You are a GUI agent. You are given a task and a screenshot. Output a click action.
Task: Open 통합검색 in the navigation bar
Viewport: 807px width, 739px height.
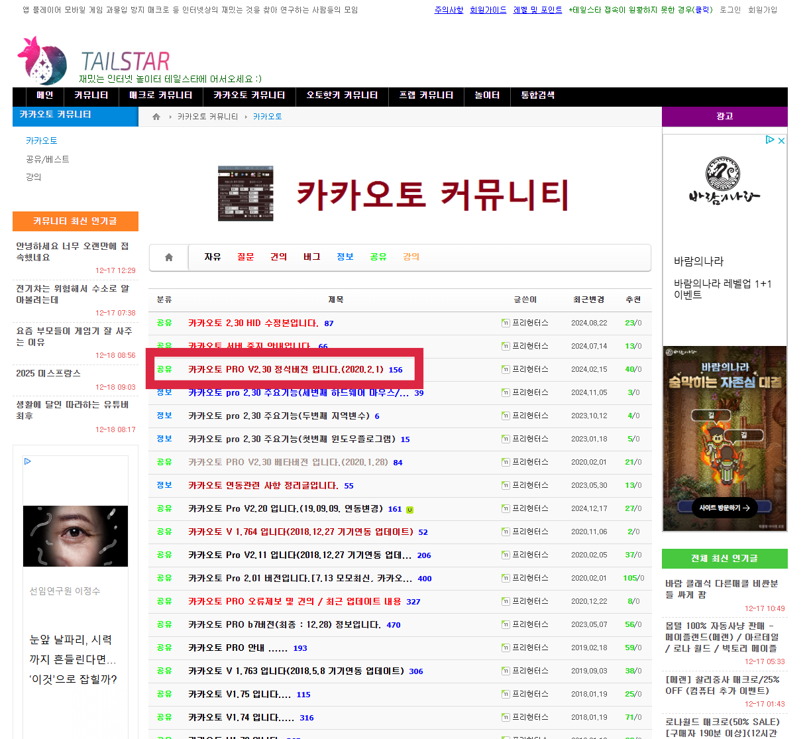tap(538, 95)
